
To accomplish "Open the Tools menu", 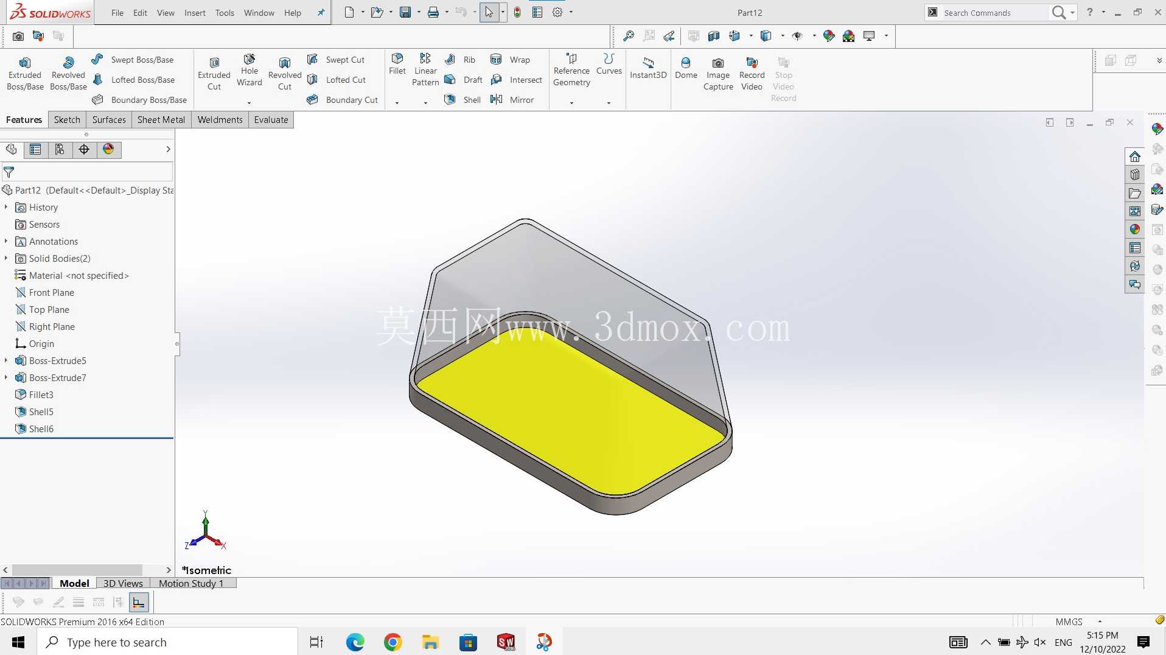I will pyautogui.click(x=225, y=13).
